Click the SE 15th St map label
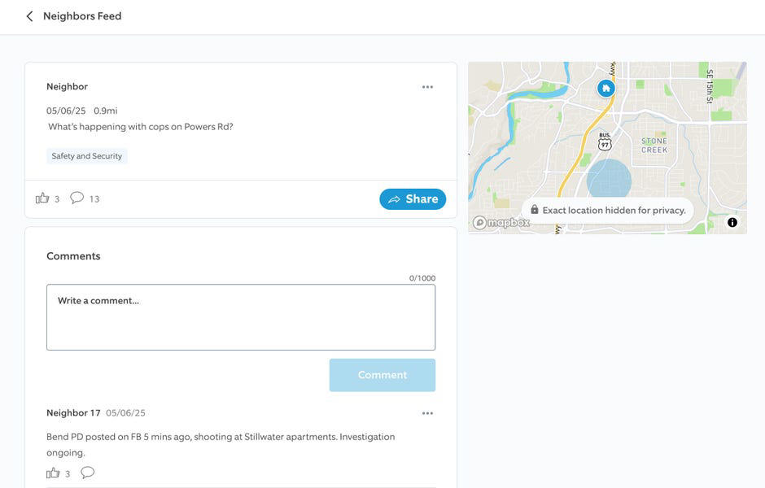 click(x=710, y=86)
